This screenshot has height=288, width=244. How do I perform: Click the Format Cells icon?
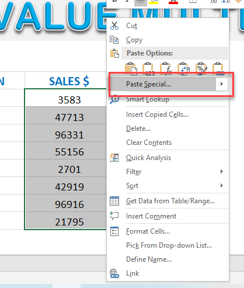point(114,231)
